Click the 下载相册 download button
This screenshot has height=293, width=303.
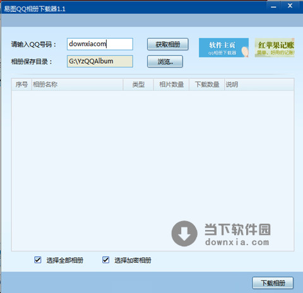(x=273, y=283)
